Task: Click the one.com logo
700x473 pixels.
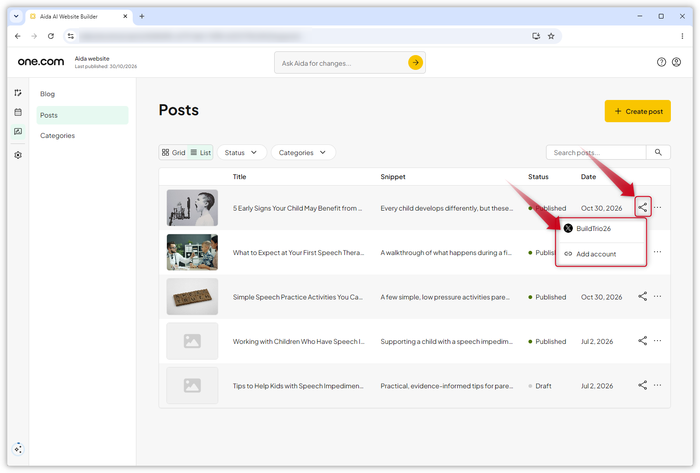Action: point(41,62)
